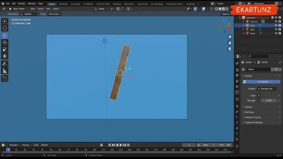Open the Tool properties tab

tap(237, 63)
